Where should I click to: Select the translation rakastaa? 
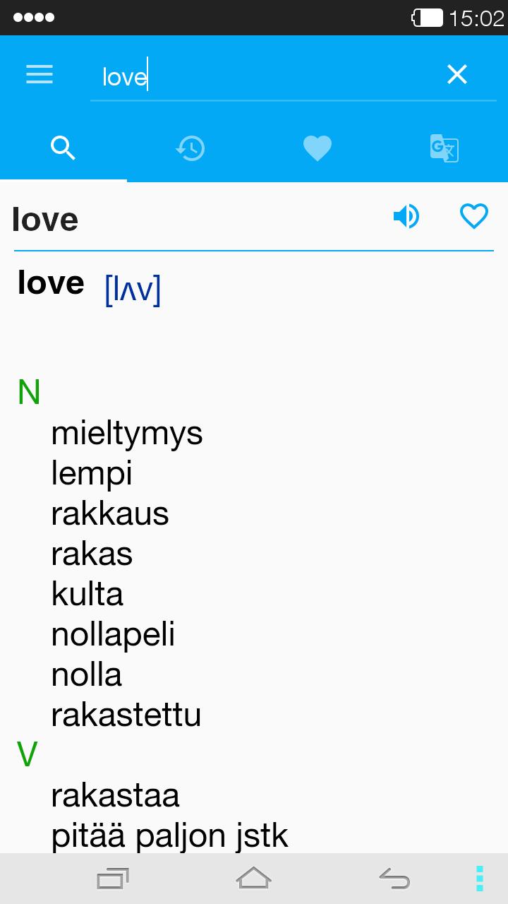coord(116,796)
